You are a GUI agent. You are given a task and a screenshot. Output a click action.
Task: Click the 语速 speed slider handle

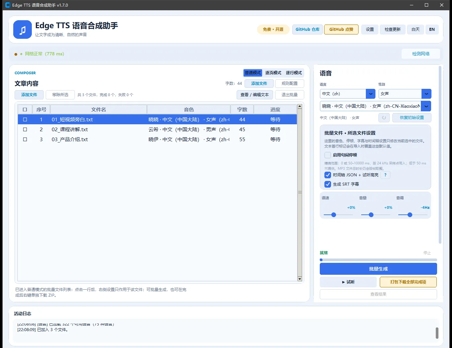(334, 215)
